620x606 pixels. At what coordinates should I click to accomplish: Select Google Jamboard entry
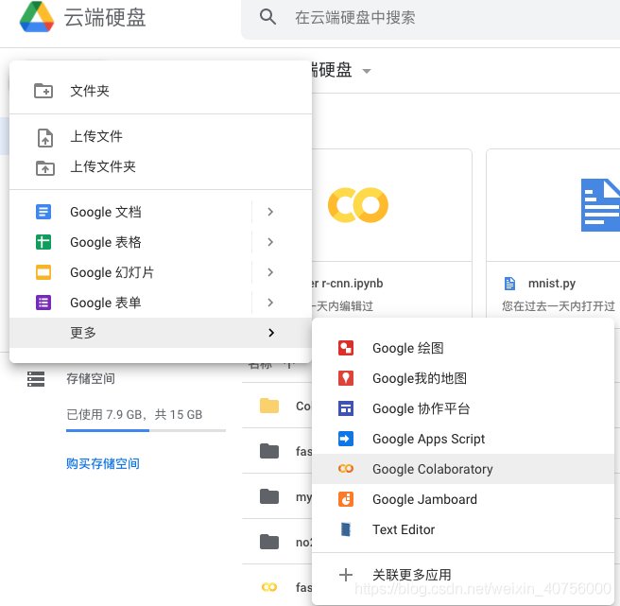tap(463, 499)
